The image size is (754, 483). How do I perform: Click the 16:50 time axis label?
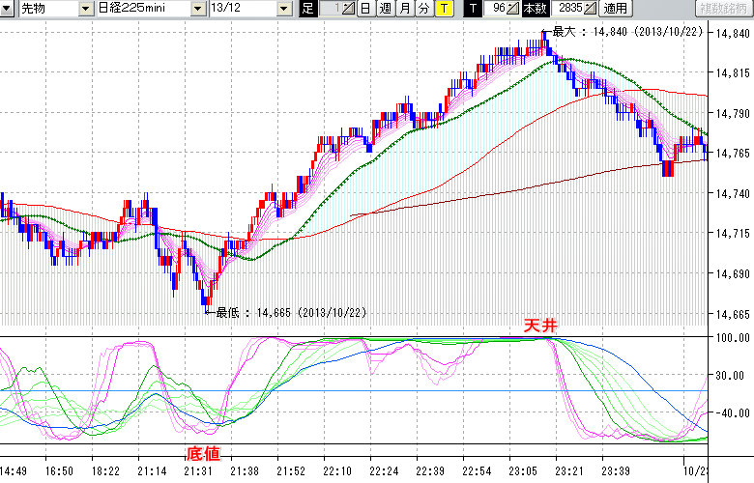click(59, 471)
